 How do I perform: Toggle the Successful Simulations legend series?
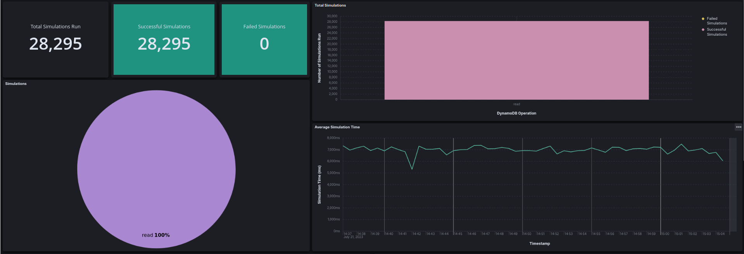click(716, 32)
